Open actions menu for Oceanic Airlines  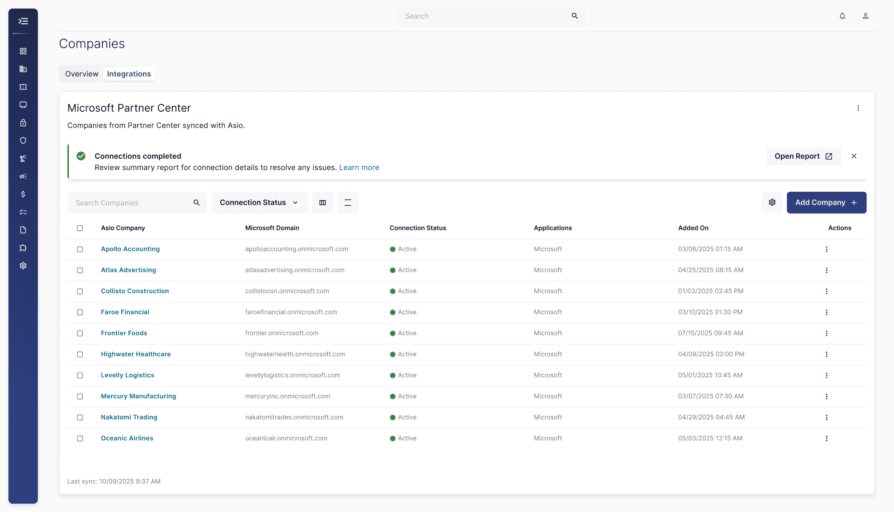(x=826, y=439)
